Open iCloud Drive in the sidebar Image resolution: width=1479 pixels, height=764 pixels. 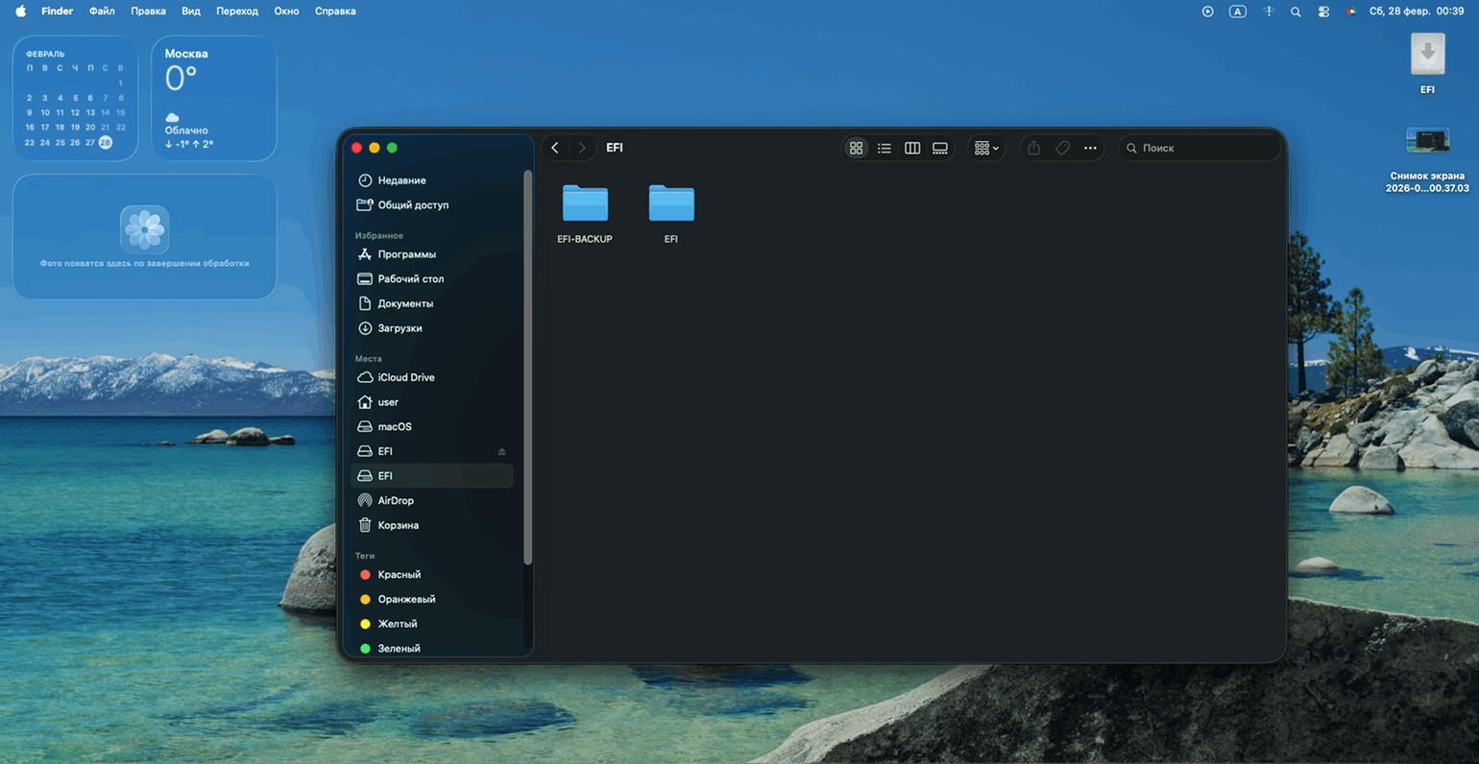pos(432,377)
